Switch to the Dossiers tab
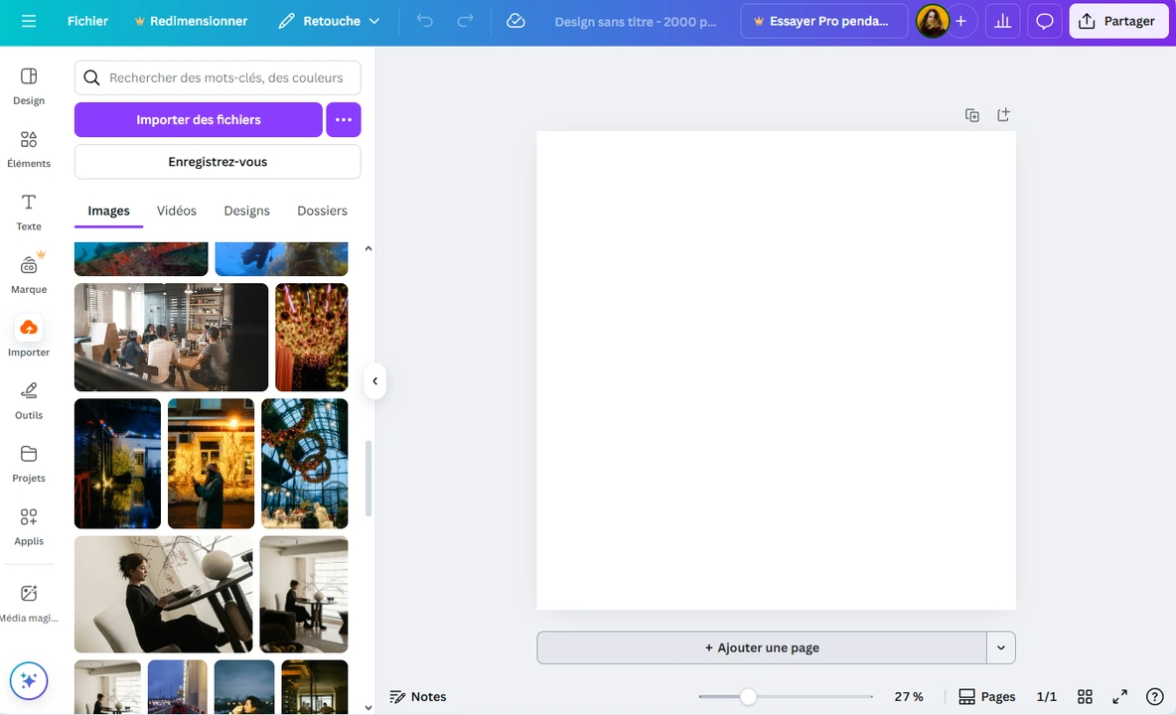The width and height of the screenshot is (1176, 715). (x=322, y=211)
